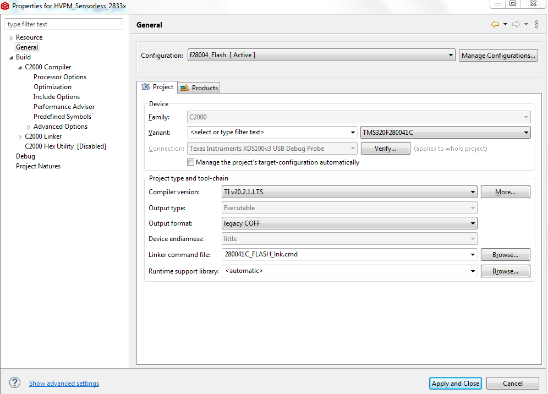This screenshot has width=548, height=394.
Task: Maximize the Properties dialog window
Action: pyautogui.click(x=513, y=3)
